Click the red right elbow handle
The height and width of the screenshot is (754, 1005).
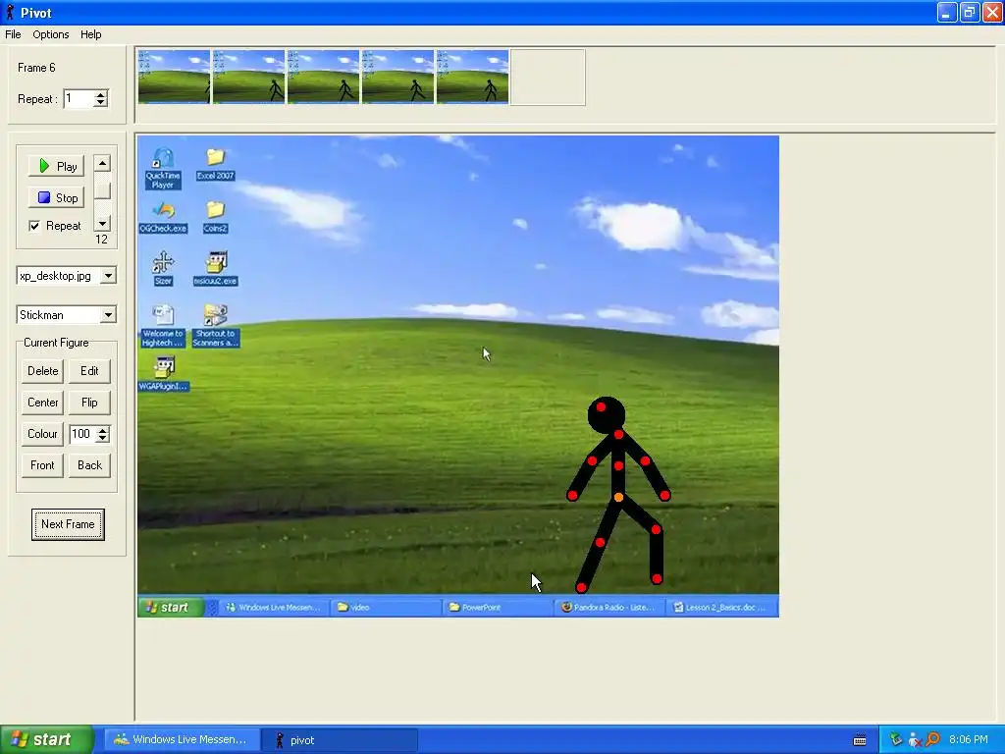point(645,460)
